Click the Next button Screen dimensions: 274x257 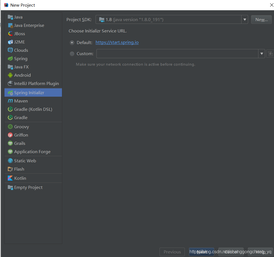[x=201, y=252]
